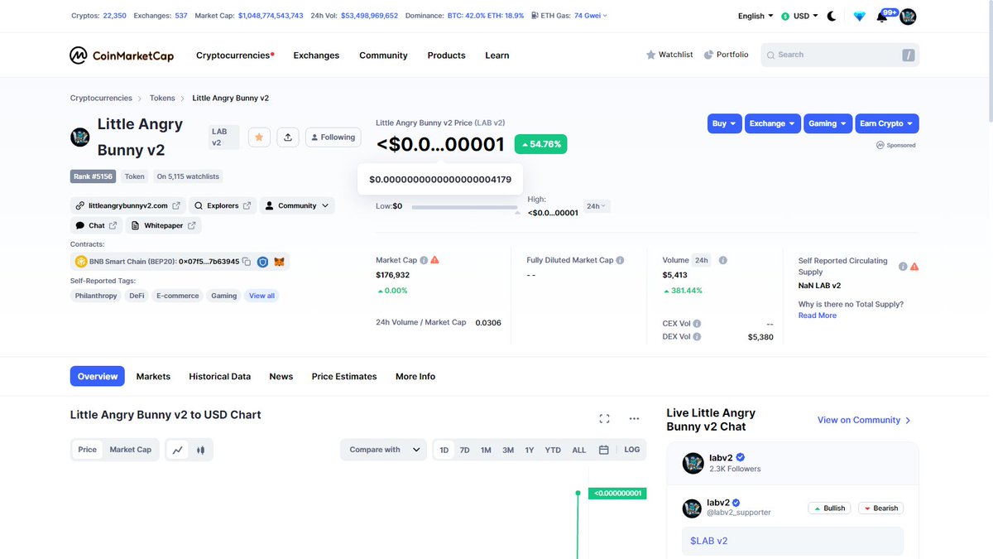Click the MetaMask fox icon

coord(280,262)
